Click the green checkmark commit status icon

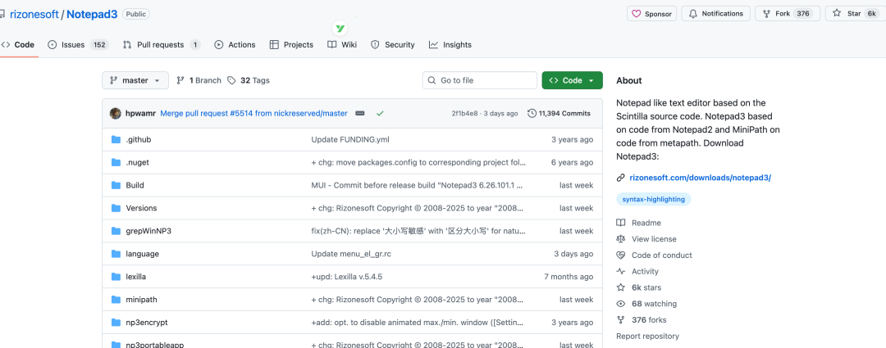[x=381, y=113]
